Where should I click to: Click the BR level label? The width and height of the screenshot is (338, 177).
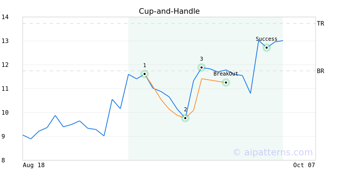[x=320, y=71]
